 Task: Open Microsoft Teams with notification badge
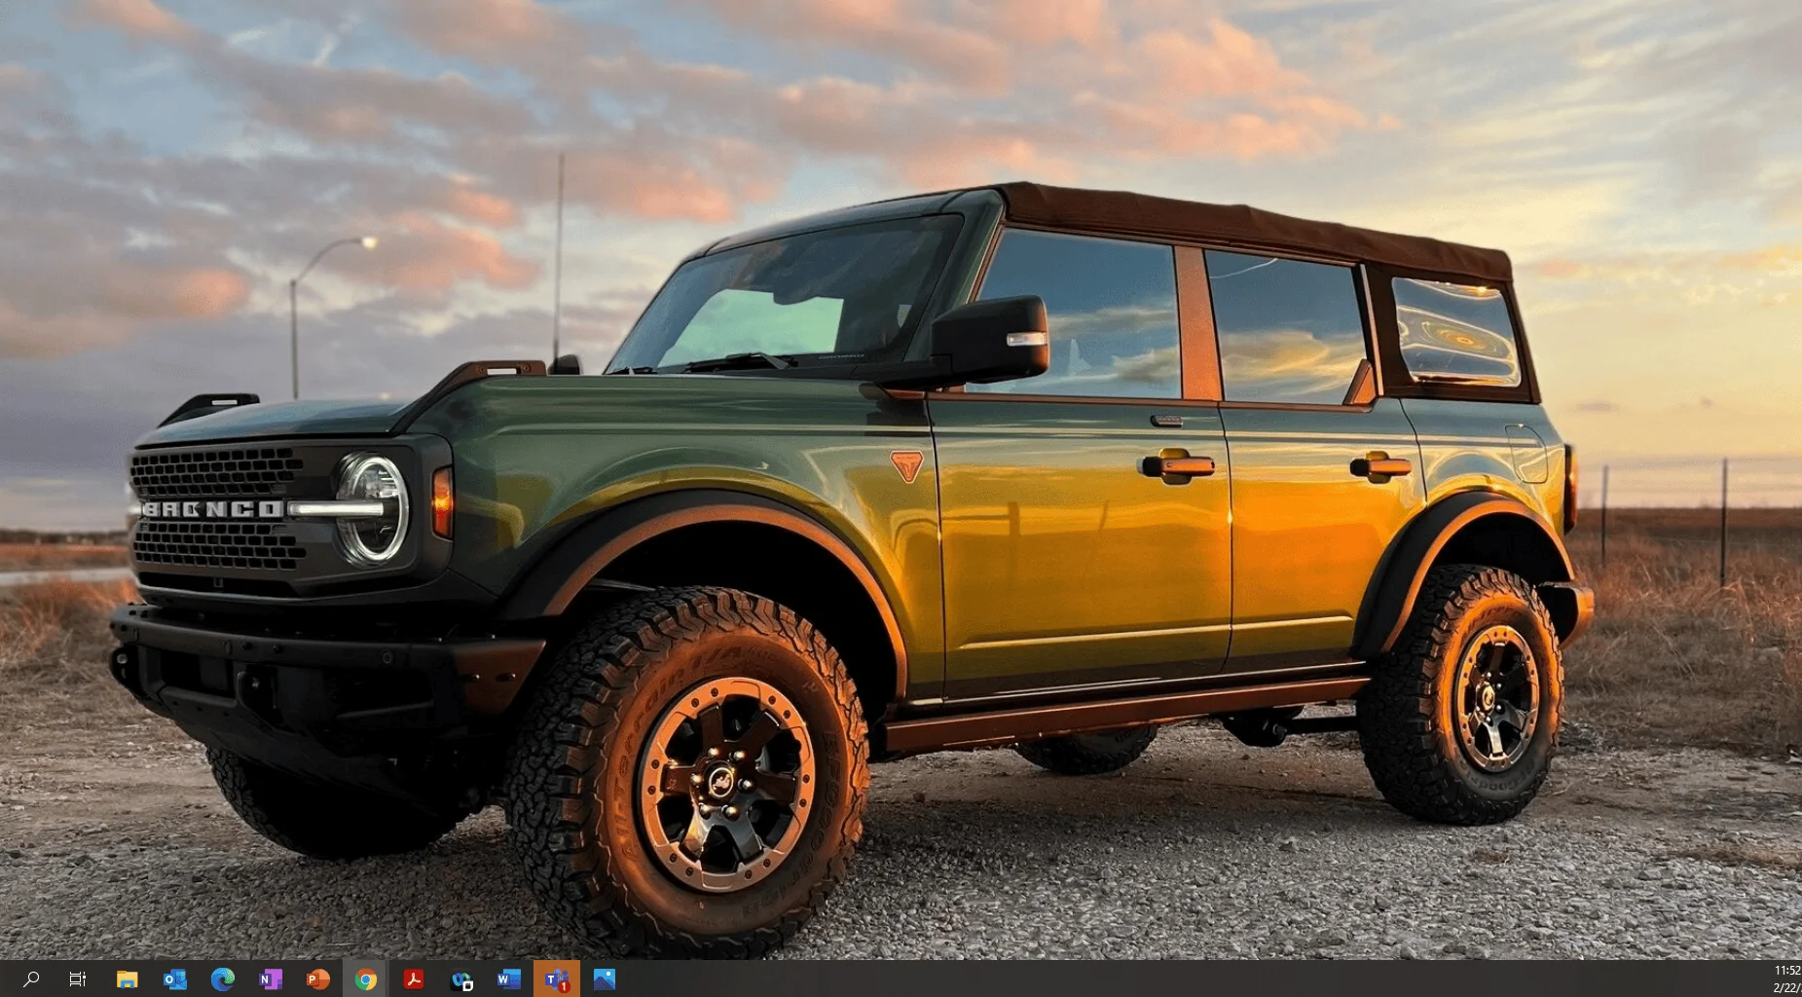(556, 979)
